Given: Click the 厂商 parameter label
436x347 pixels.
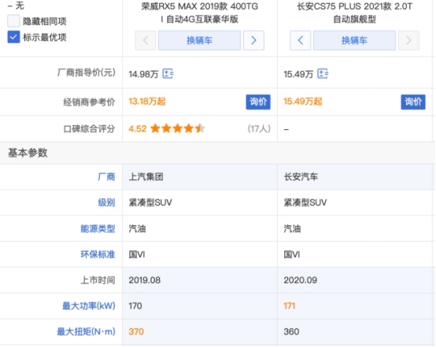Looking at the screenshot, I should coord(106,177).
